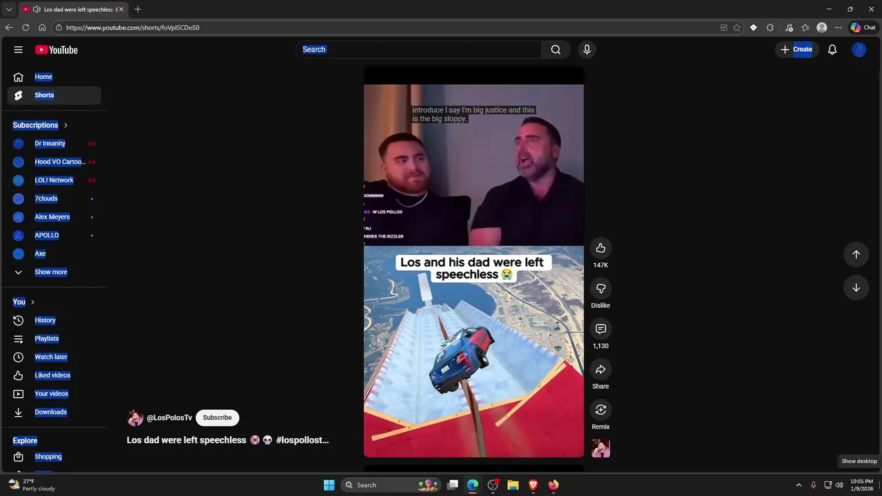Click the browser address bar
This screenshot has height=496, width=882.
coord(386,28)
